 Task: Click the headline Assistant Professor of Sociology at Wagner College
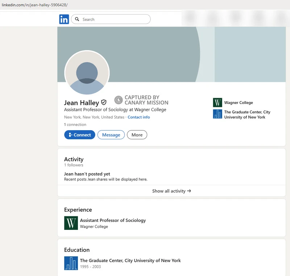(x=115, y=110)
